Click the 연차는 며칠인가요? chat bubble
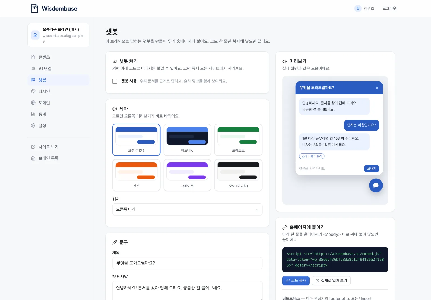Viewport: 431px width, 300px height. [361, 125]
